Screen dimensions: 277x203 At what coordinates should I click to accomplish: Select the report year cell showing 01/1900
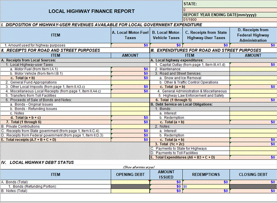(x=229, y=19)
